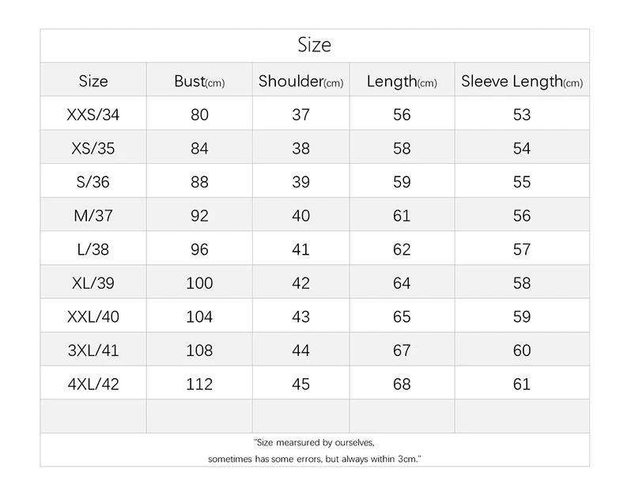Click the Size table title
The height and width of the screenshot is (492, 631).
(x=314, y=45)
